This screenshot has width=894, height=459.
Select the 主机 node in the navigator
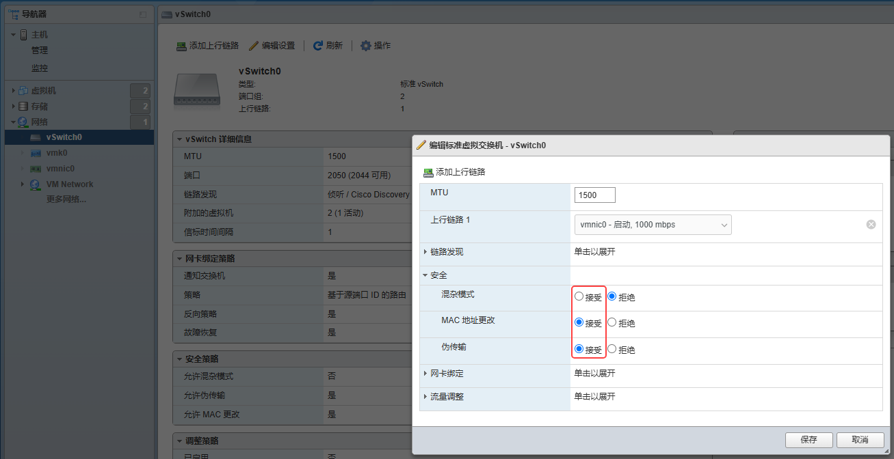coord(40,35)
